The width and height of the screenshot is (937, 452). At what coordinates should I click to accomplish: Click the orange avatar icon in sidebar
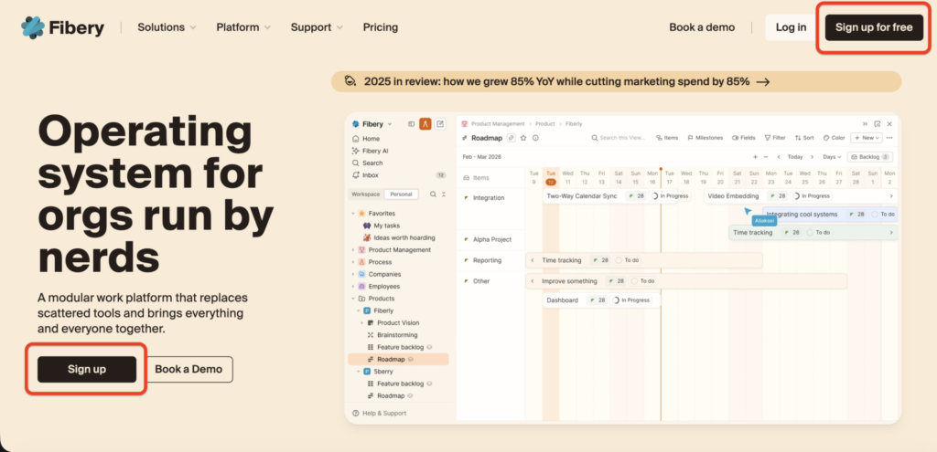[x=425, y=124]
